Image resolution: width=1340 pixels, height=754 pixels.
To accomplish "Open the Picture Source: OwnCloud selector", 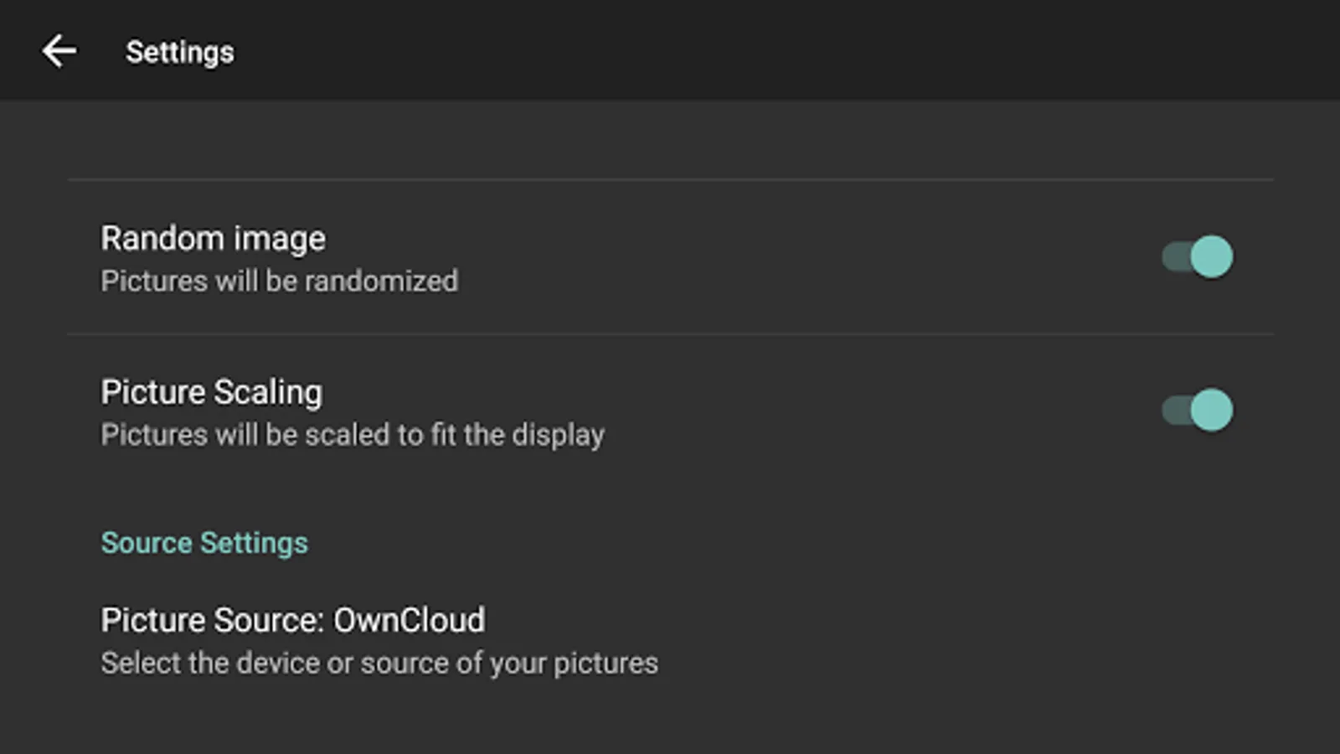I will [x=292, y=621].
